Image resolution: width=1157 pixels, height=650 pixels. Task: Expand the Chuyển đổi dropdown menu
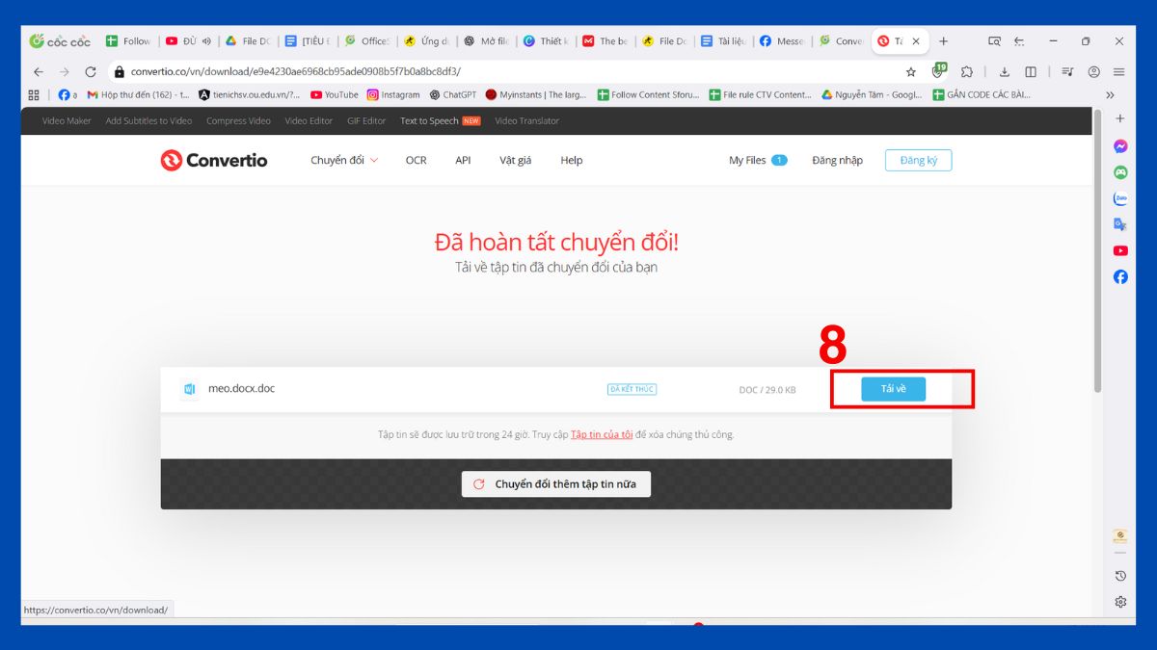point(344,161)
